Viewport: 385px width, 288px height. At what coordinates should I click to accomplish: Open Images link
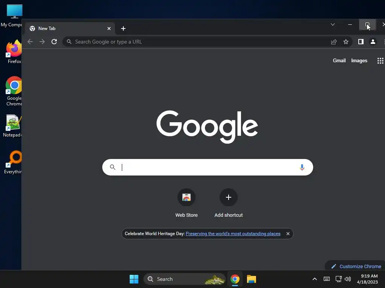tap(359, 60)
